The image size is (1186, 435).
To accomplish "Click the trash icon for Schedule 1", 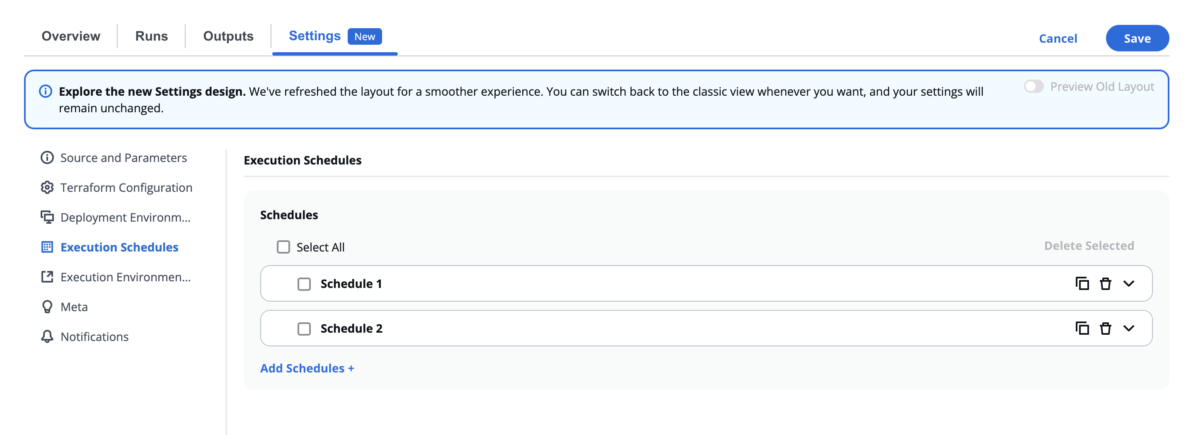I will (1106, 283).
